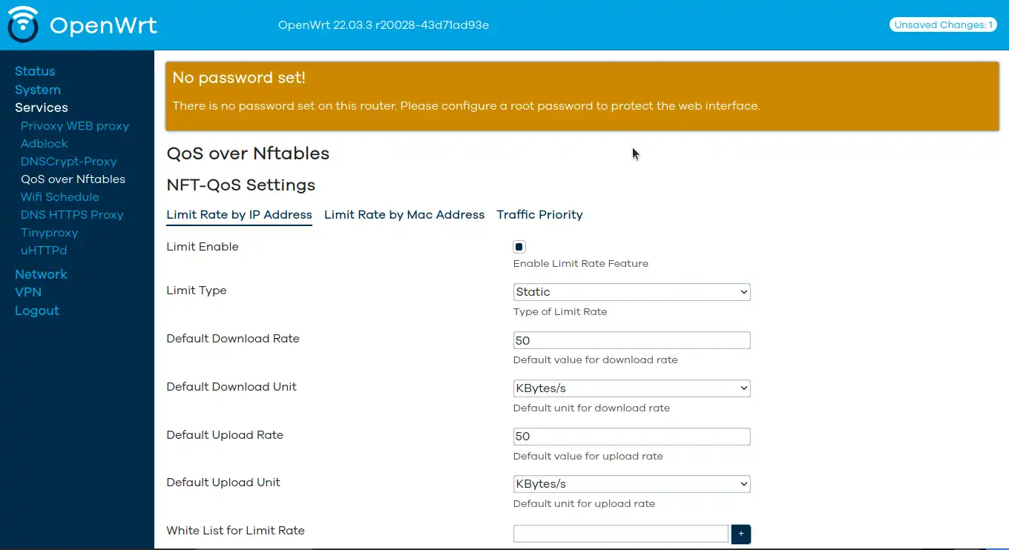Screen dimensions: 1009x550
Task: Open the Tinyproxy page
Action: (x=49, y=233)
